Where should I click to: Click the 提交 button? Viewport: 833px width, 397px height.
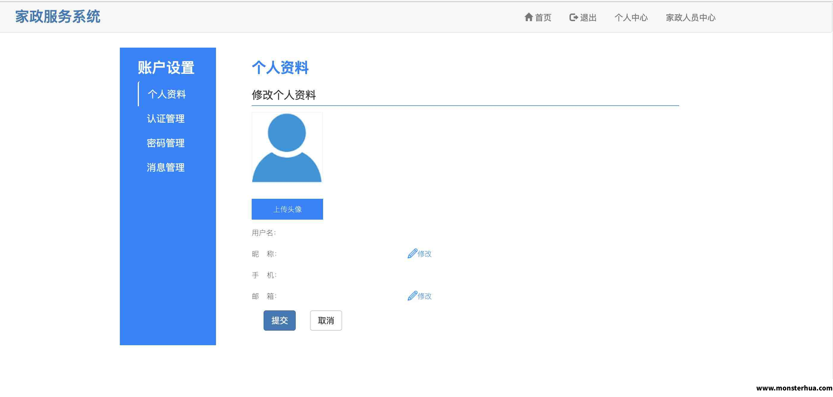pos(279,320)
